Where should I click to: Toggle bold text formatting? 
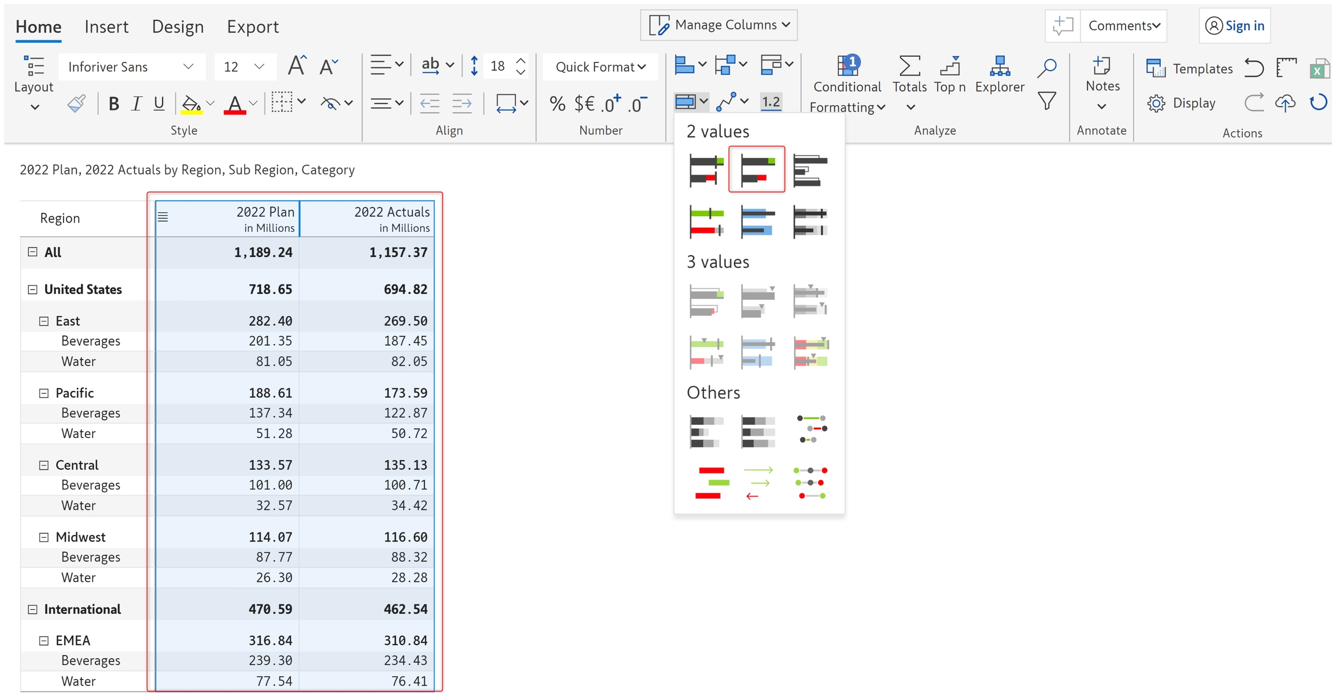point(114,103)
